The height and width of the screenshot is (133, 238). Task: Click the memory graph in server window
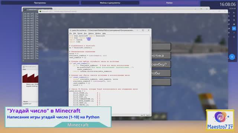(x=30, y=78)
